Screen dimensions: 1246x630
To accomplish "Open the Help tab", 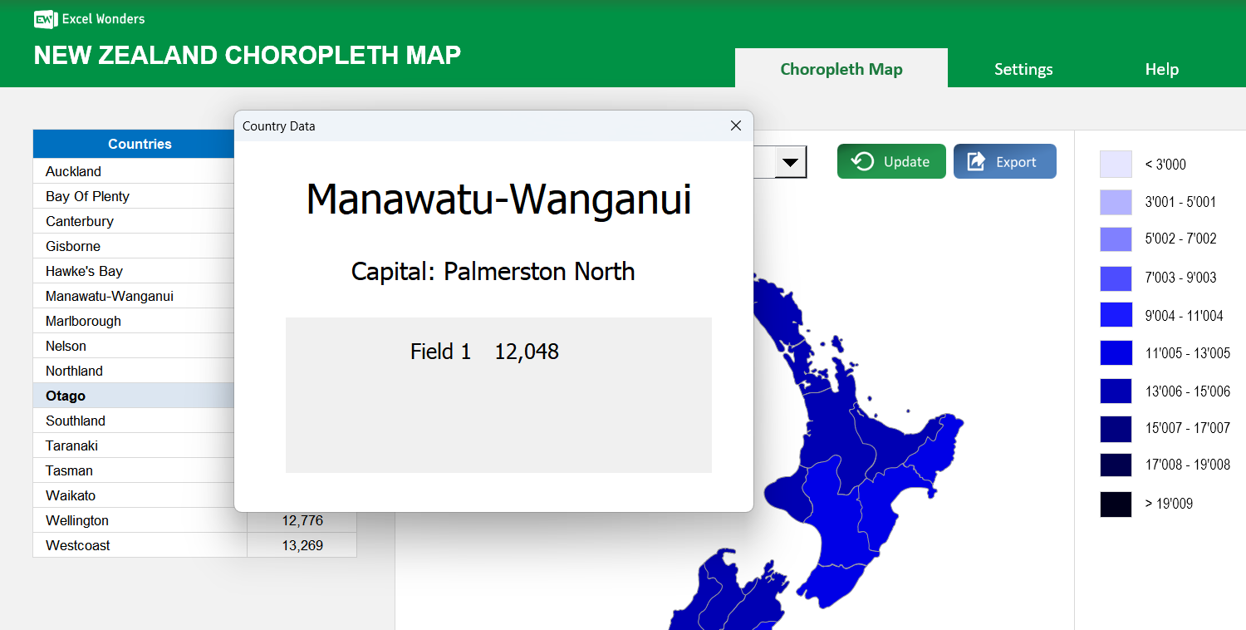I will [x=1161, y=69].
